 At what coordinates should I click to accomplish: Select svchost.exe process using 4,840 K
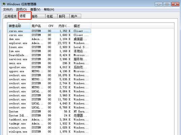point(49,104)
